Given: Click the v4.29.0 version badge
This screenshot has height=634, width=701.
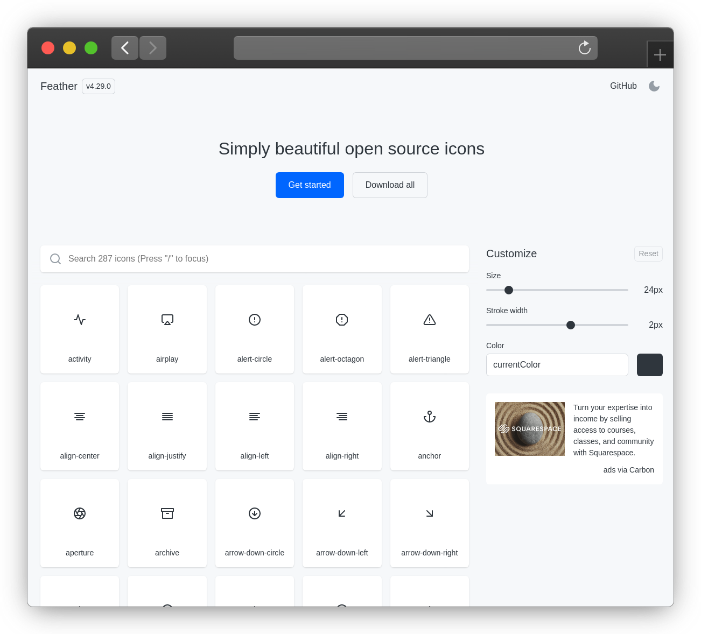Looking at the screenshot, I should 99,86.
